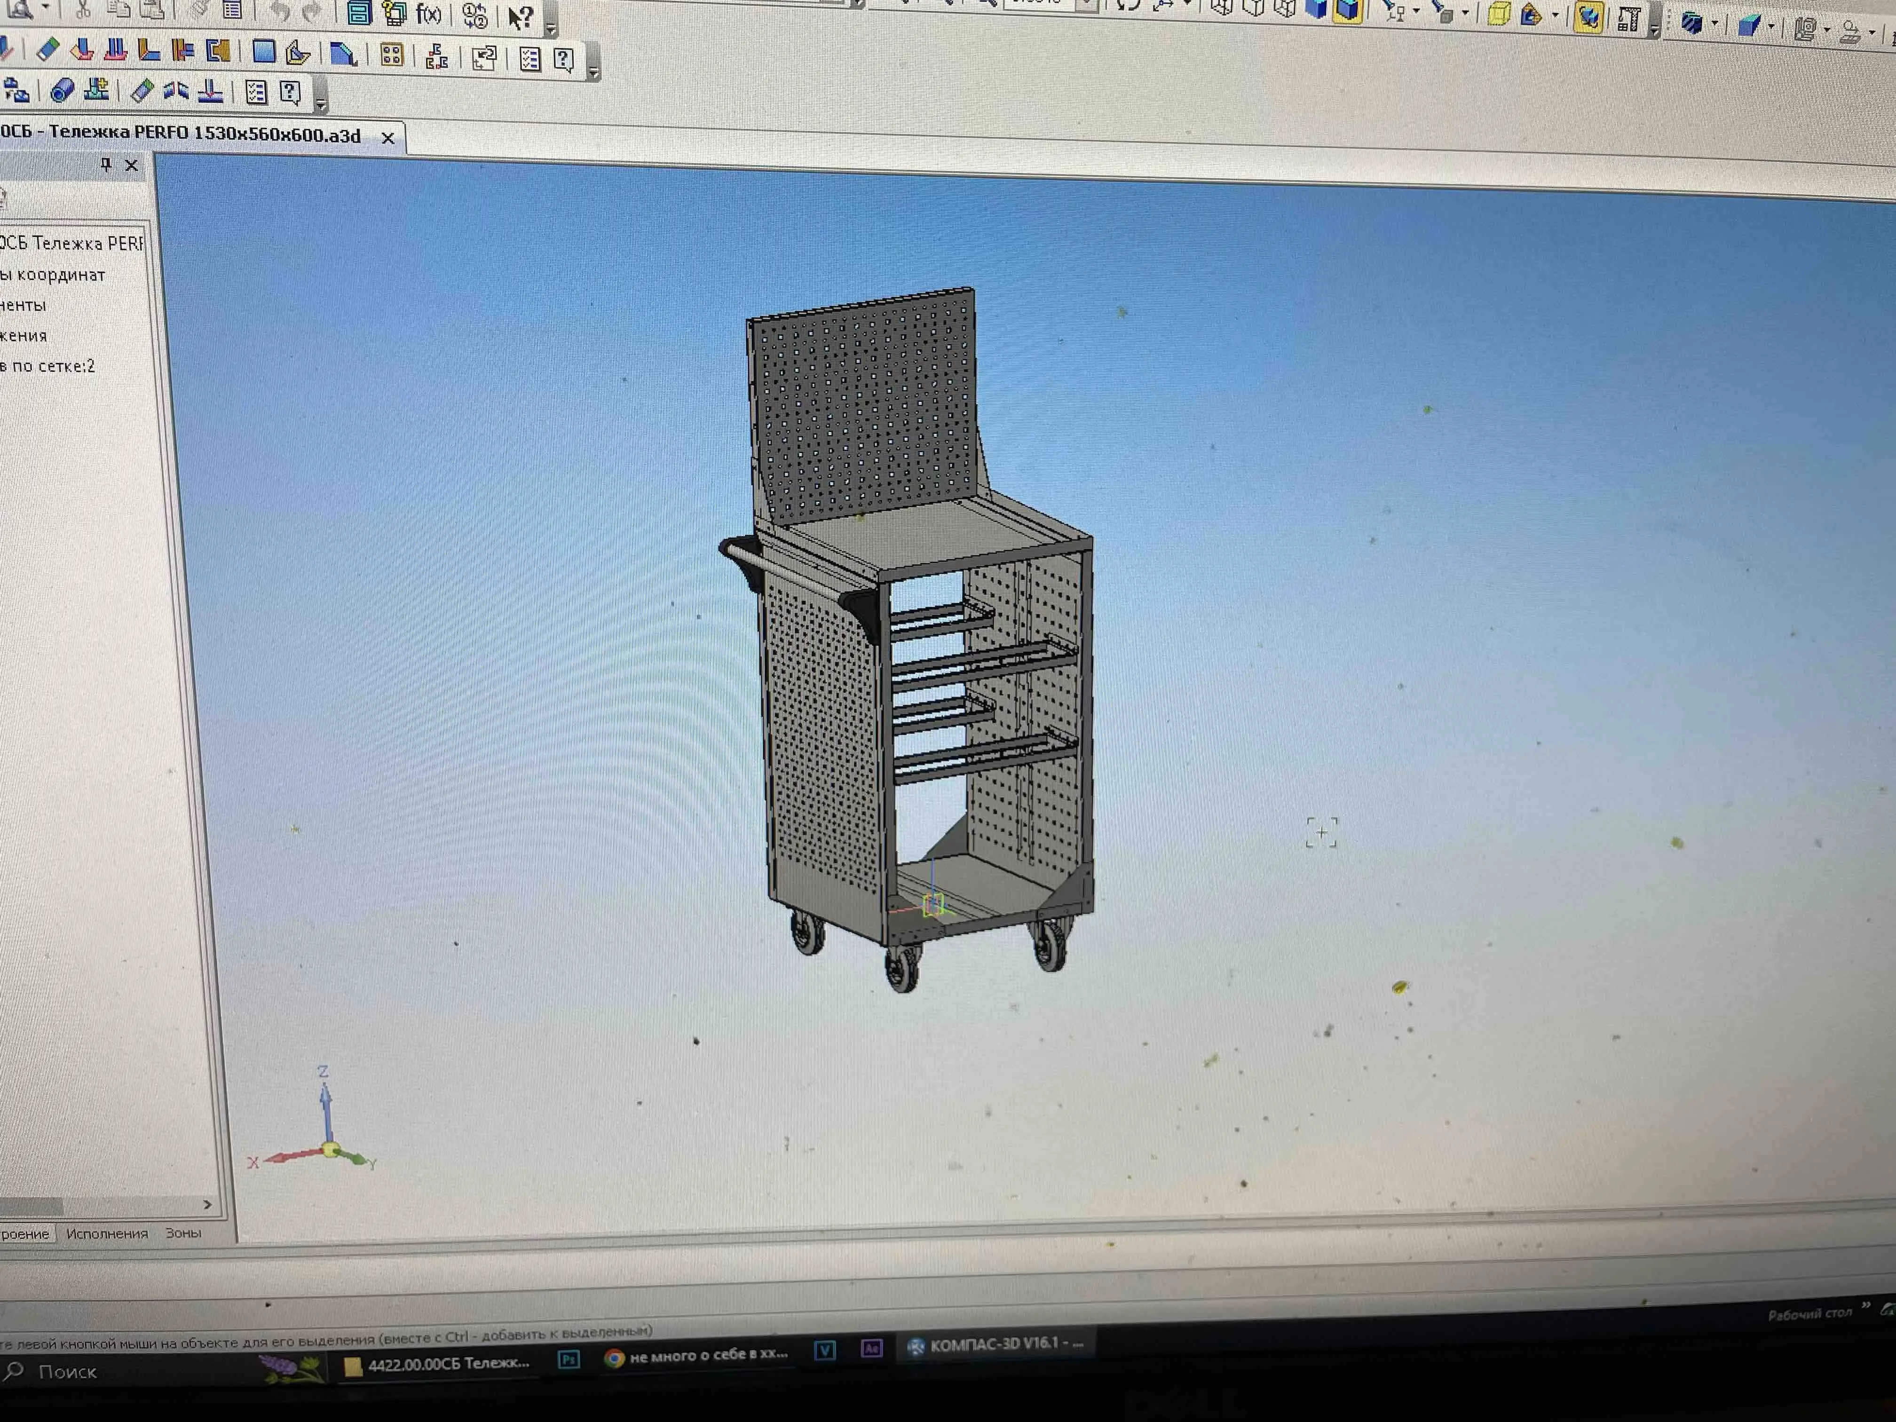Image resolution: width=1896 pixels, height=1422 pixels.
Task: Open dropdown beside blue surface icon
Action: tap(1772, 26)
